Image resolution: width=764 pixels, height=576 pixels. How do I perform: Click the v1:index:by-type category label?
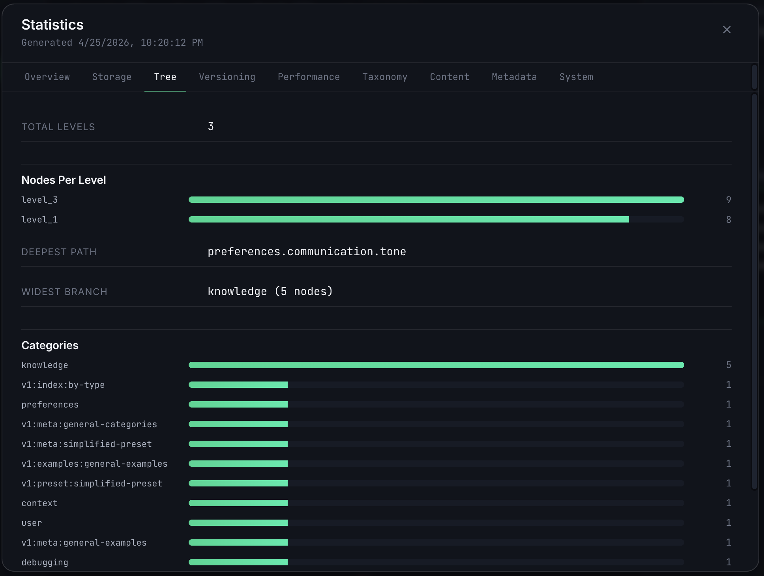coord(63,385)
